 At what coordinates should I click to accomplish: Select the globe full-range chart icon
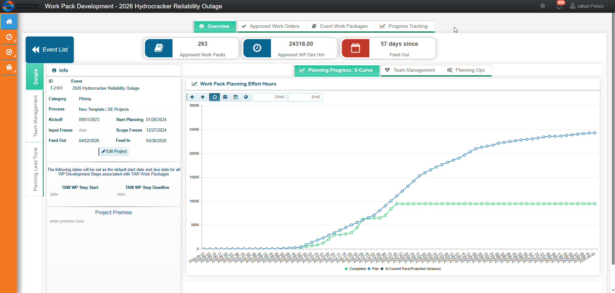pos(246,97)
